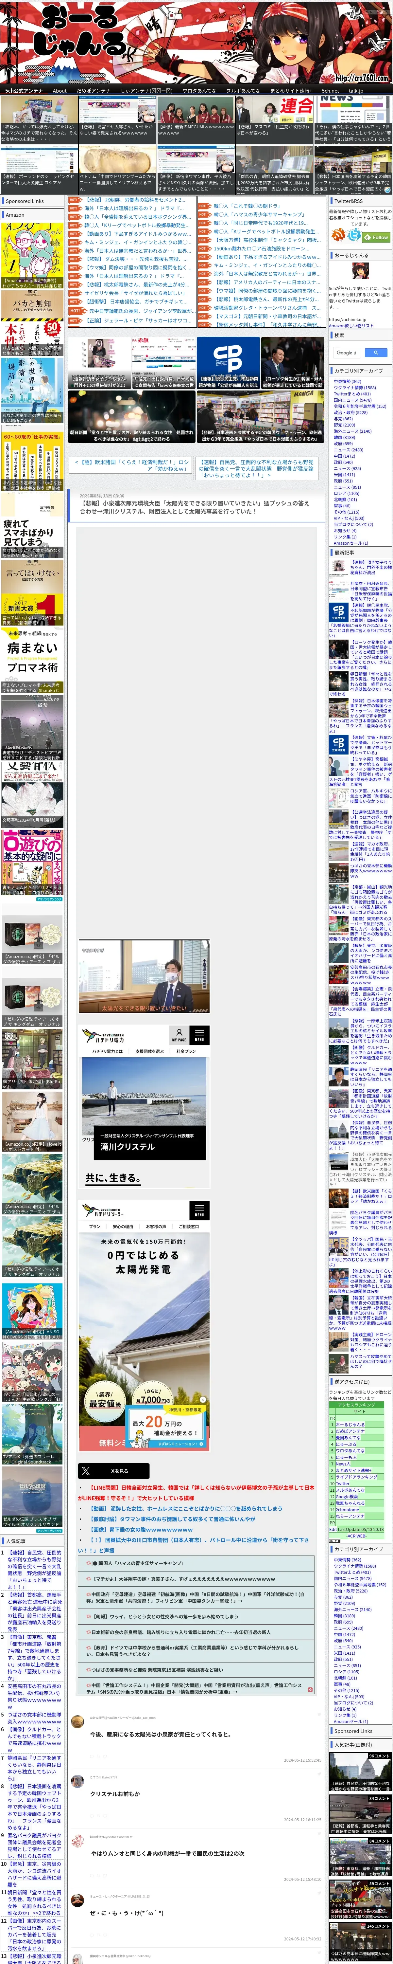Open 書籍あんてな in the access ranking

tap(348, 1437)
